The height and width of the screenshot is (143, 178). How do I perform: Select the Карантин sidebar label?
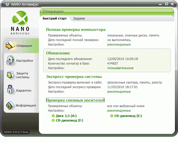point(24,91)
